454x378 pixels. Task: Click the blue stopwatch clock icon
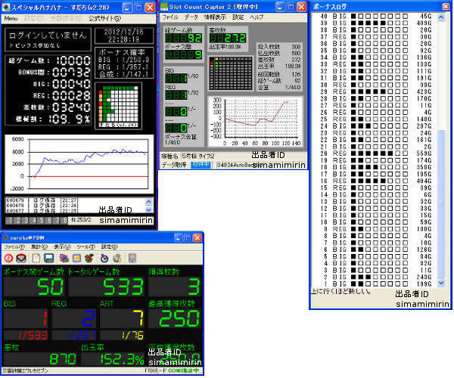tap(104, 258)
